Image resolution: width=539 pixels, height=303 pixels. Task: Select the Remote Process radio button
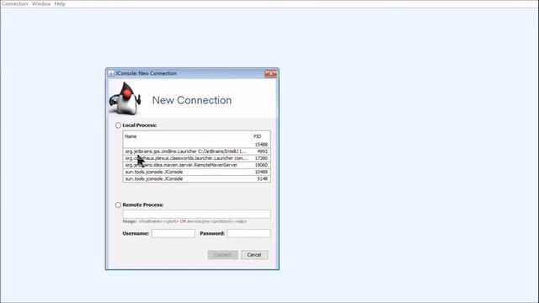click(118, 205)
